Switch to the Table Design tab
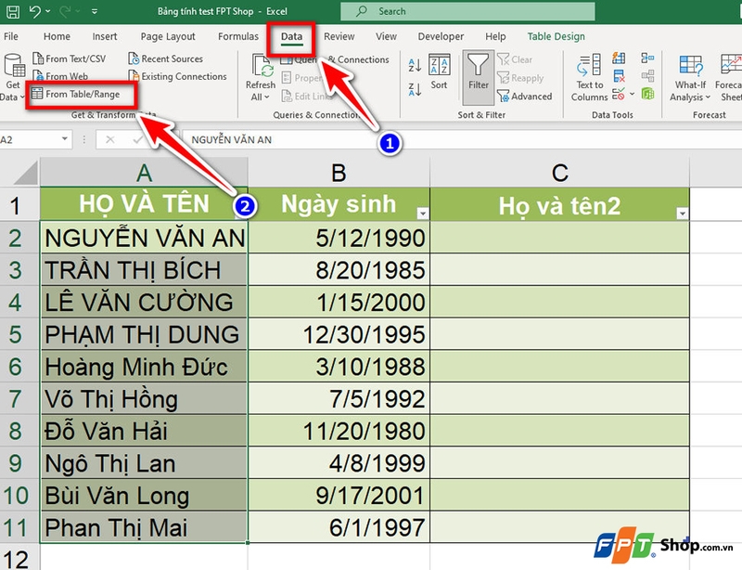The height and width of the screenshot is (570, 742). click(x=556, y=36)
